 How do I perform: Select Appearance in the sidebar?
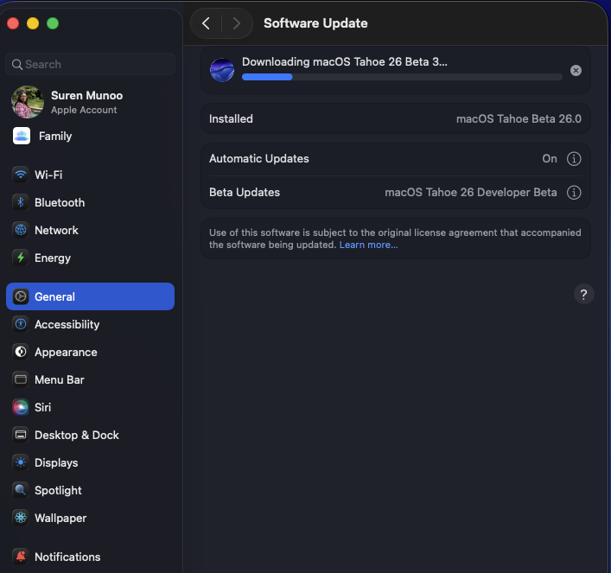tap(91, 352)
